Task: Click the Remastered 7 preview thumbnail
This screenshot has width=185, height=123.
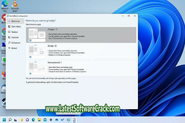Action: point(37,68)
